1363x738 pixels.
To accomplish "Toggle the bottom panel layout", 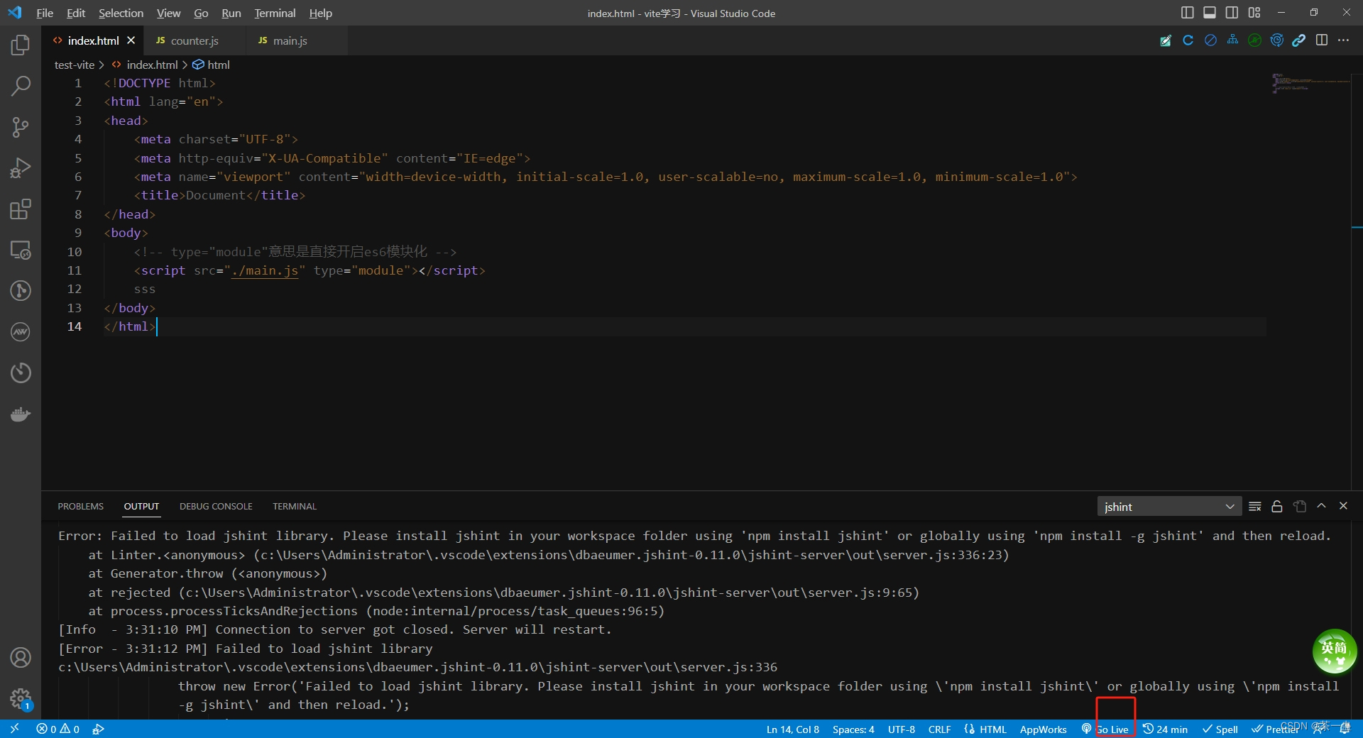I will click(x=1210, y=13).
